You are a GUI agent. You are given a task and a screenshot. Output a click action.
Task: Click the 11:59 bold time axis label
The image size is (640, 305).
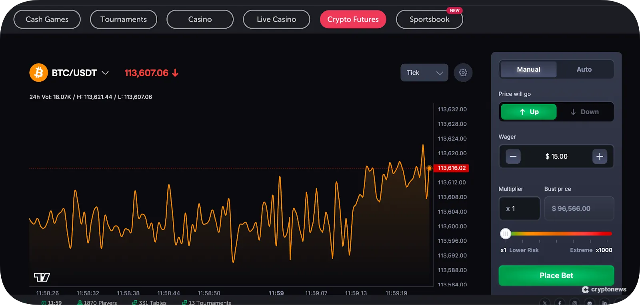pos(276,293)
